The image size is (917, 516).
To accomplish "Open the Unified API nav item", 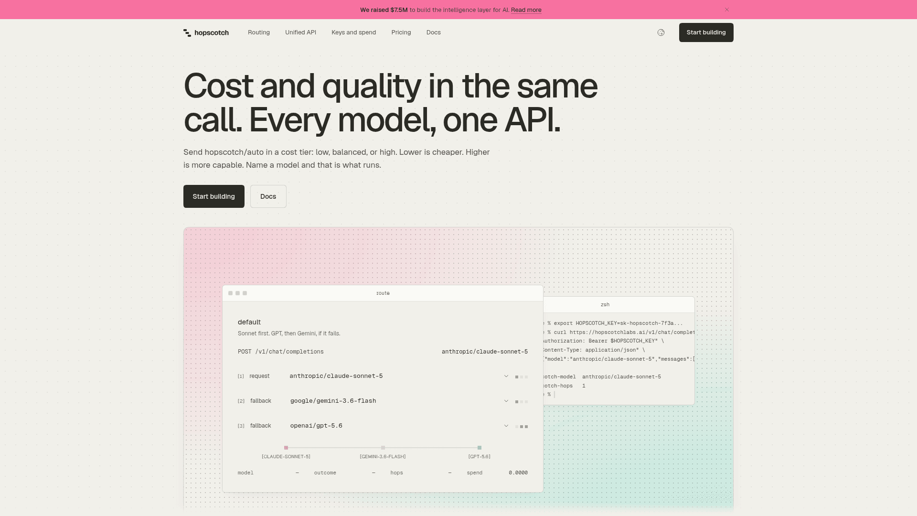I will point(300,32).
